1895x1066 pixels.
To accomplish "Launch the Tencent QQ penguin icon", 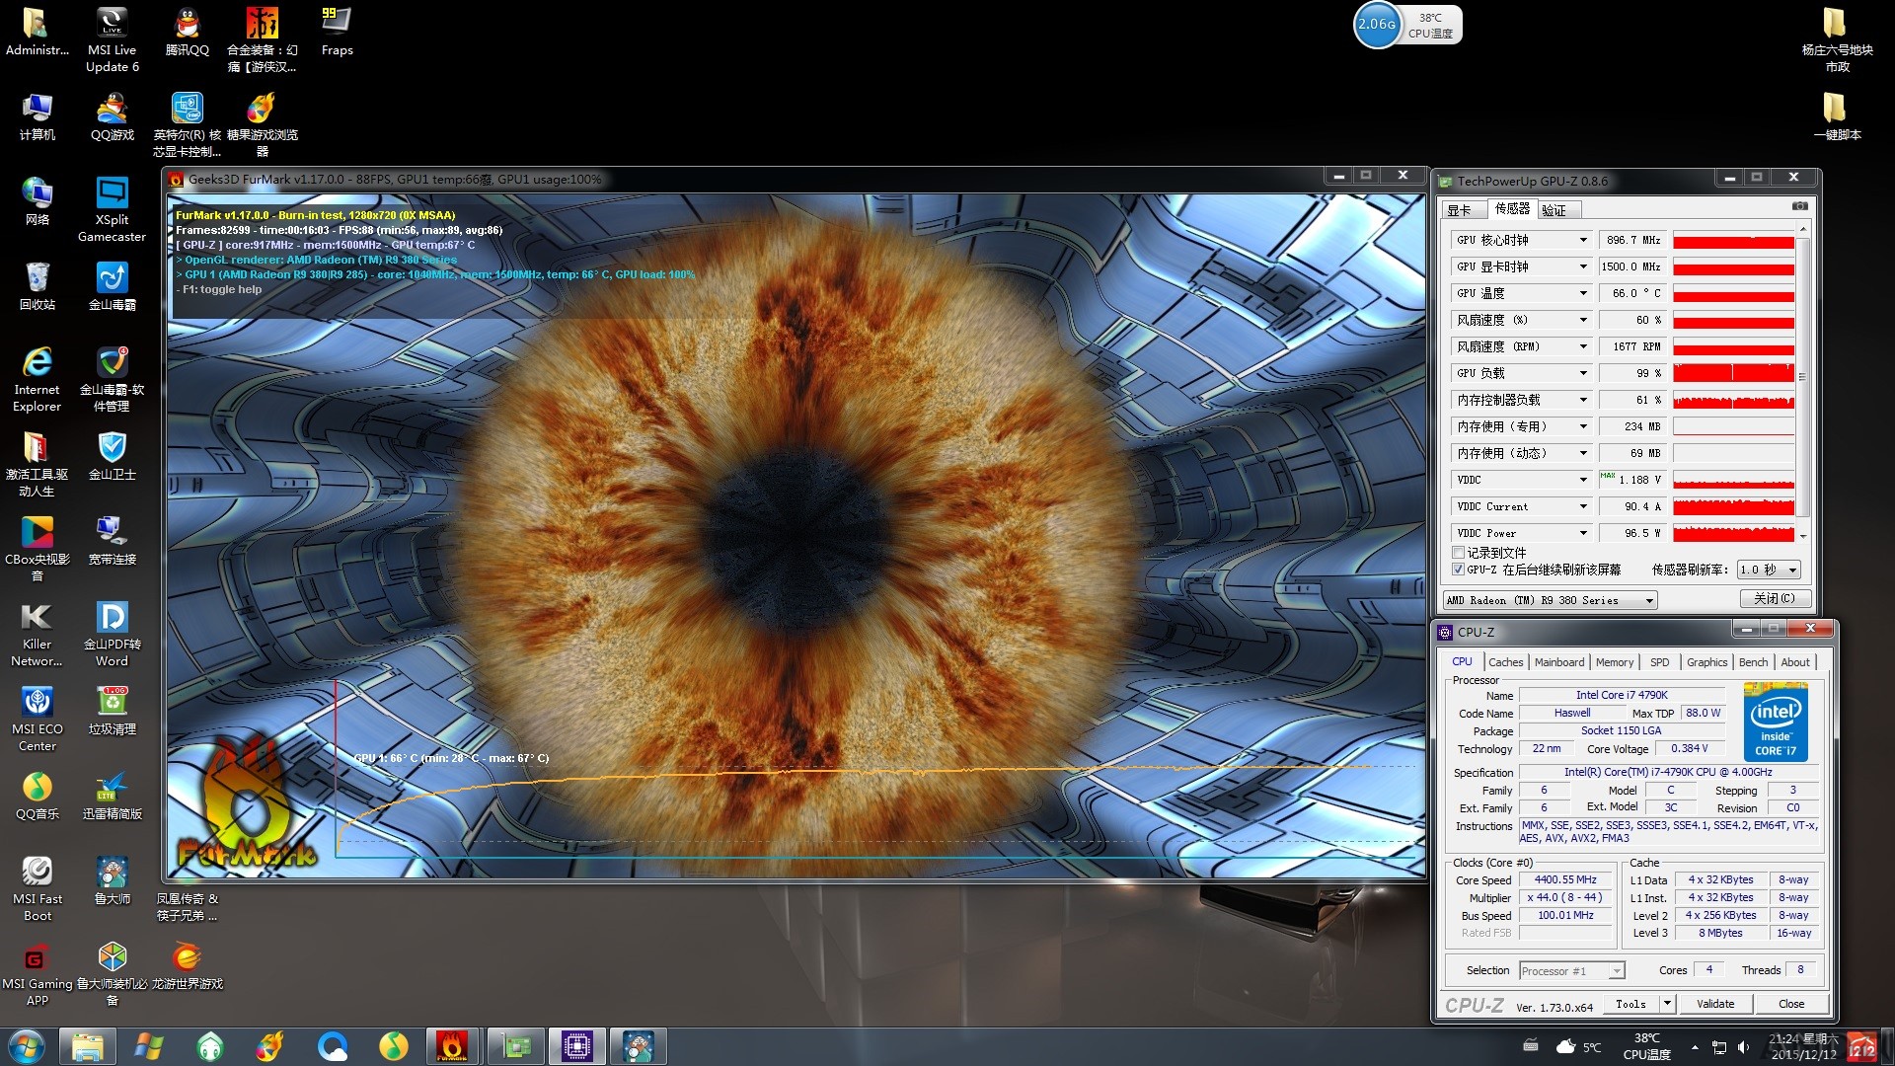I will (187, 33).
